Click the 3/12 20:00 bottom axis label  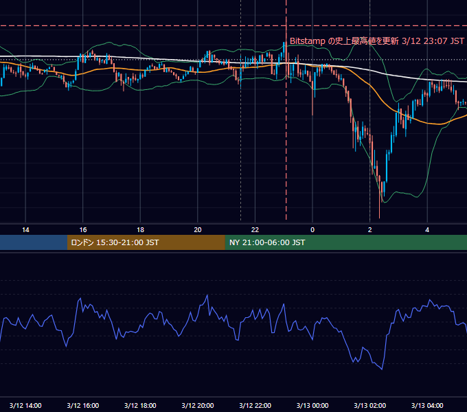198,405
